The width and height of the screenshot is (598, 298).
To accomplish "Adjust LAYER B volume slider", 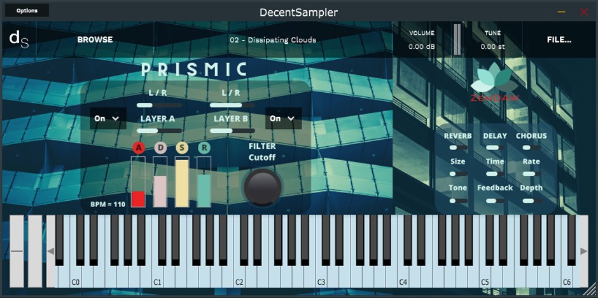I will click(x=232, y=131).
